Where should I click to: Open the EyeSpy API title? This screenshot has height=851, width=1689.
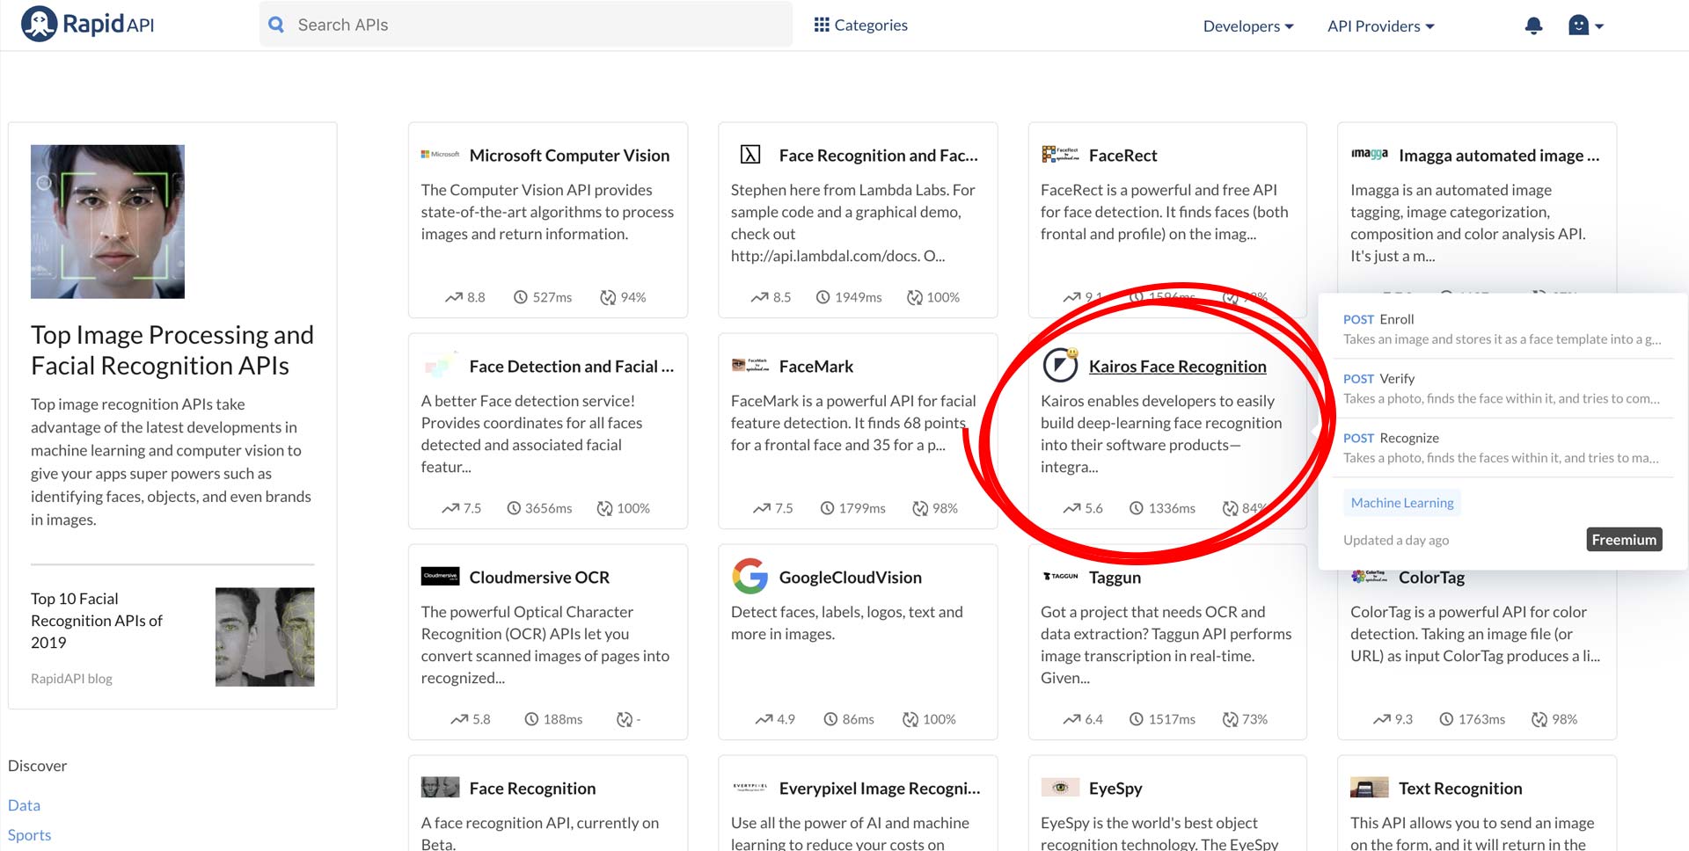(1115, 789)
